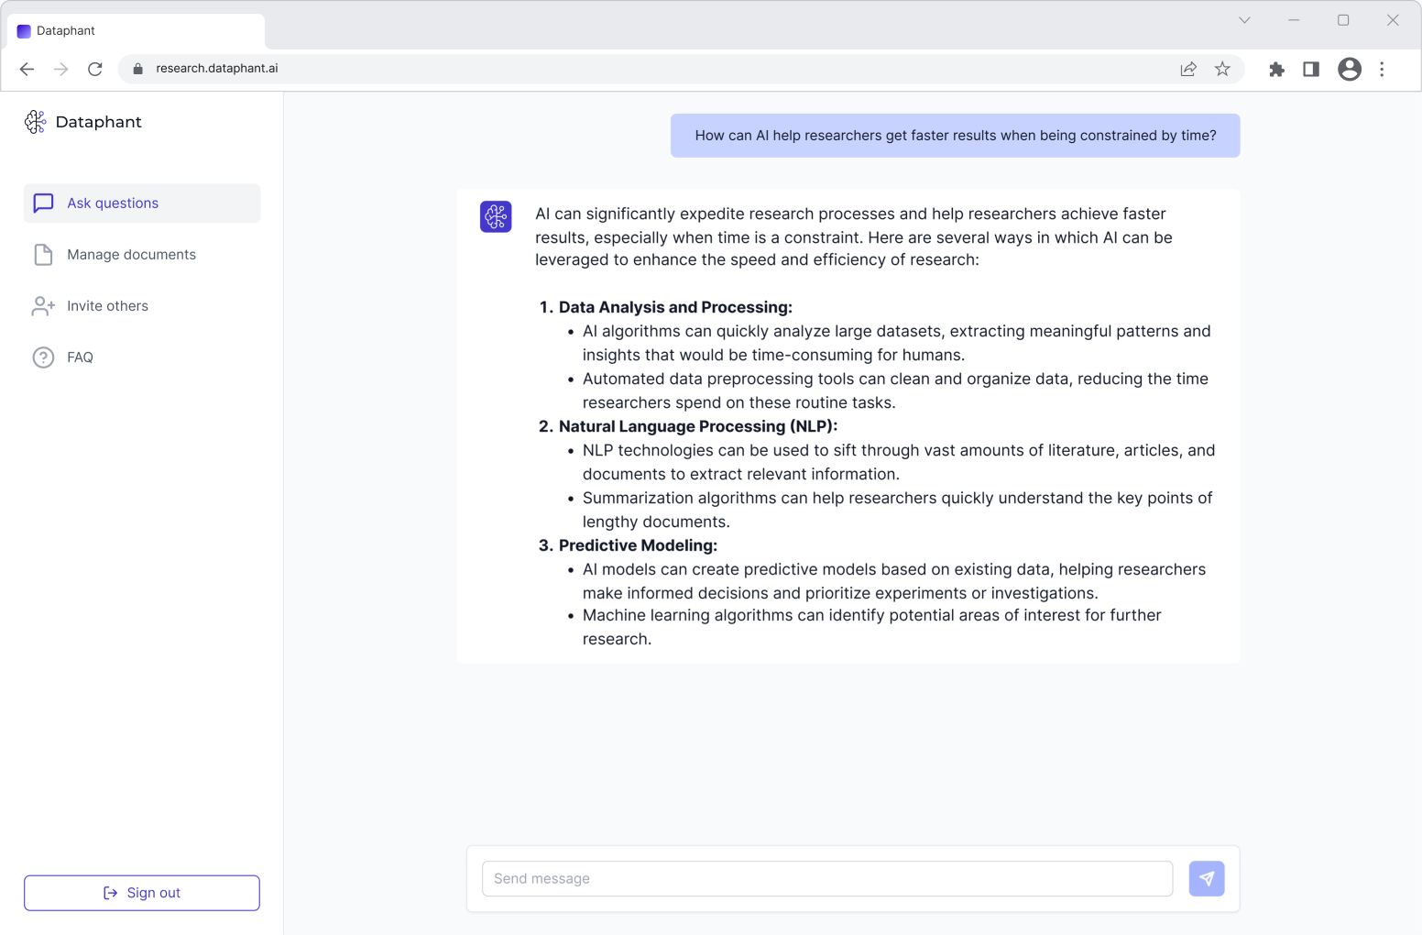Click the Sign out button
Screen dimensions: 1422x935
click(141, 892)
